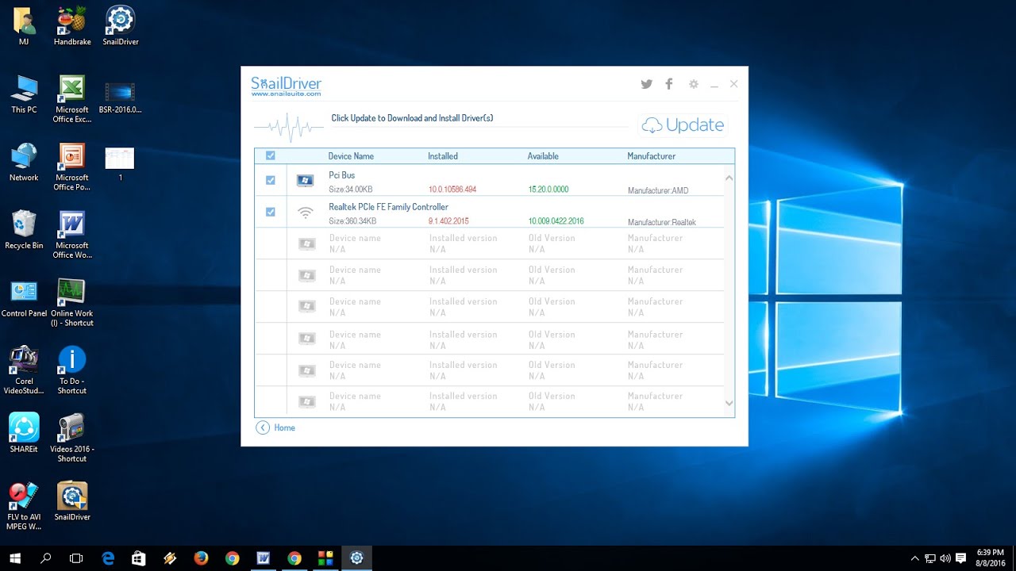Click the Manufacturer column header
Viewport: 1016px width, 571px height.
click(651, 156)
